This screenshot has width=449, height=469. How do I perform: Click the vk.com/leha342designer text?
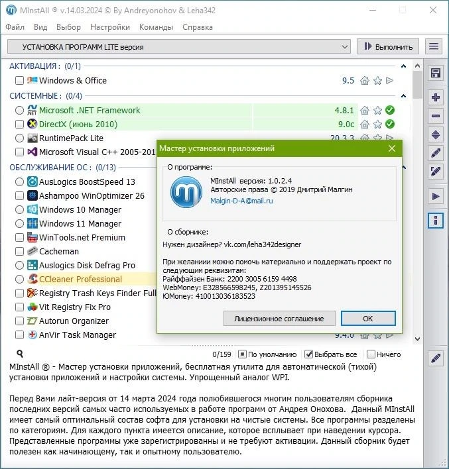point(263,244)
